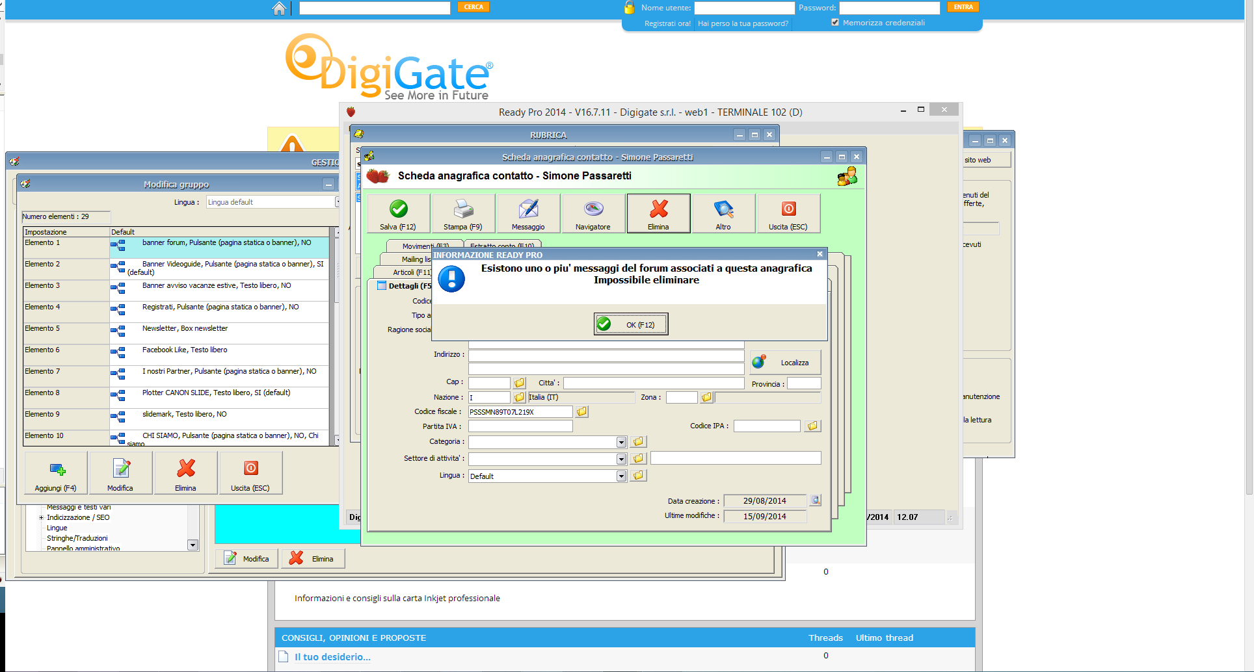1254x672 pixels.
Task: Click the Codice fiscale field
Action: coord(520,411)
